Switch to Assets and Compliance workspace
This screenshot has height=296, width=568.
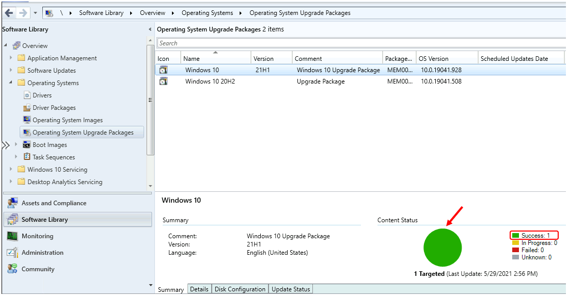click(77, 203)
